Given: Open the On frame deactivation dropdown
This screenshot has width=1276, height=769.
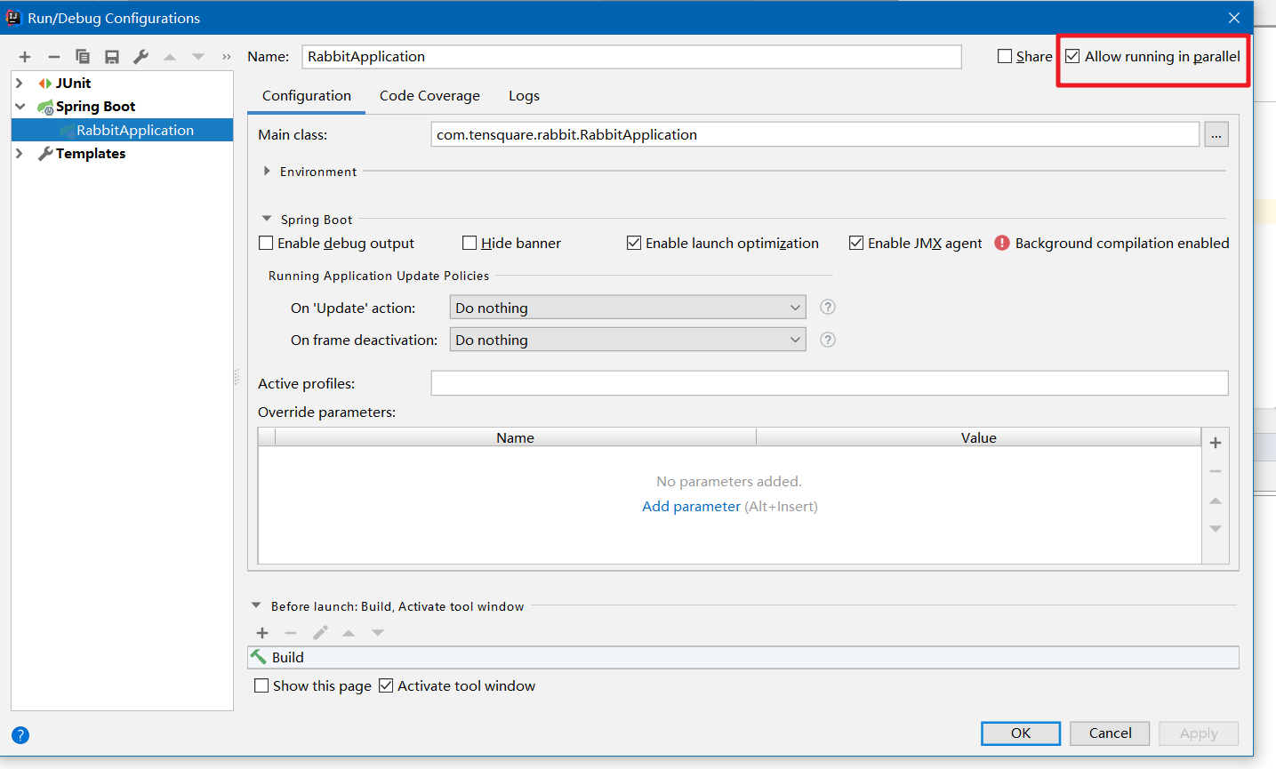Looking at the screenshot, I should coord(628,340).
